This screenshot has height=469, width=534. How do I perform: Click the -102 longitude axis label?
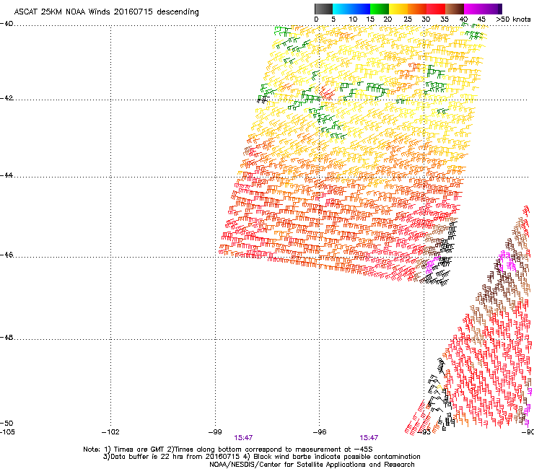[x=110, y=432]
